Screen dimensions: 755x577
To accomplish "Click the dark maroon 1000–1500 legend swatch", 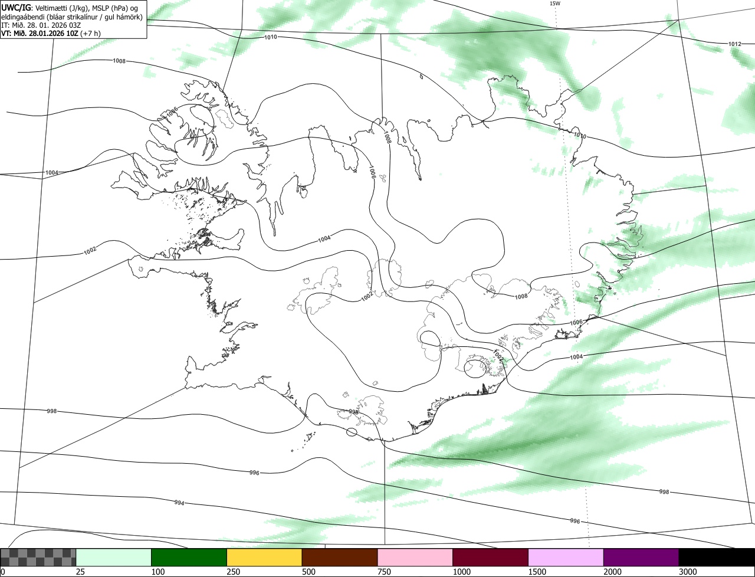I will [x=491, y=557].
